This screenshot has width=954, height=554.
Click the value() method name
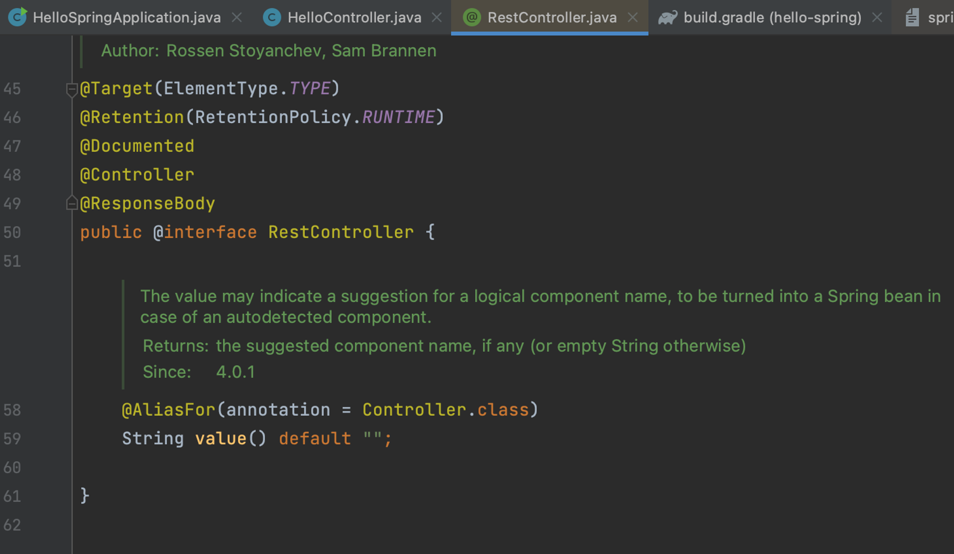[x=221, y=439]
